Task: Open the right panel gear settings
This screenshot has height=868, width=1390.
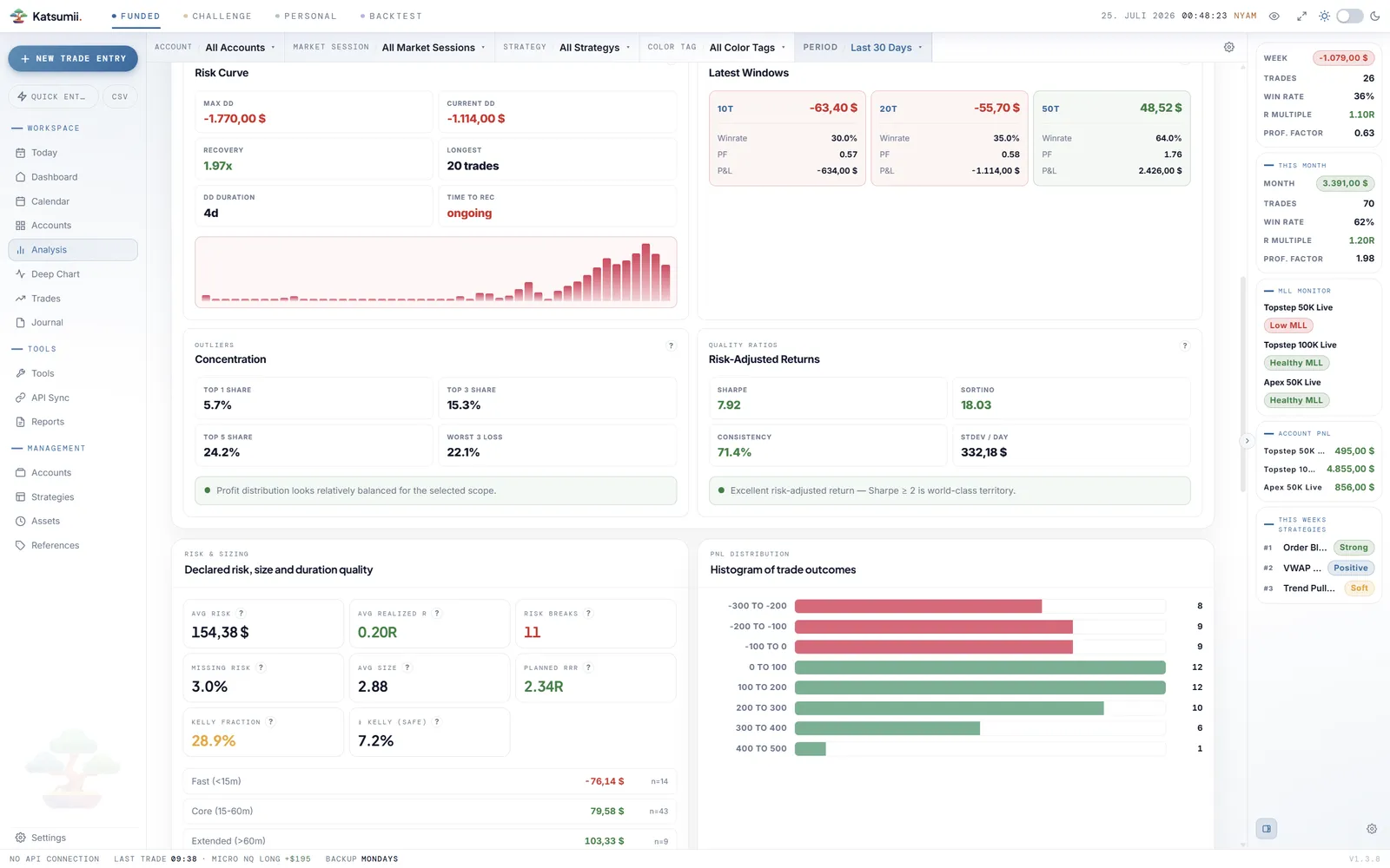Action: (1372, 829)
